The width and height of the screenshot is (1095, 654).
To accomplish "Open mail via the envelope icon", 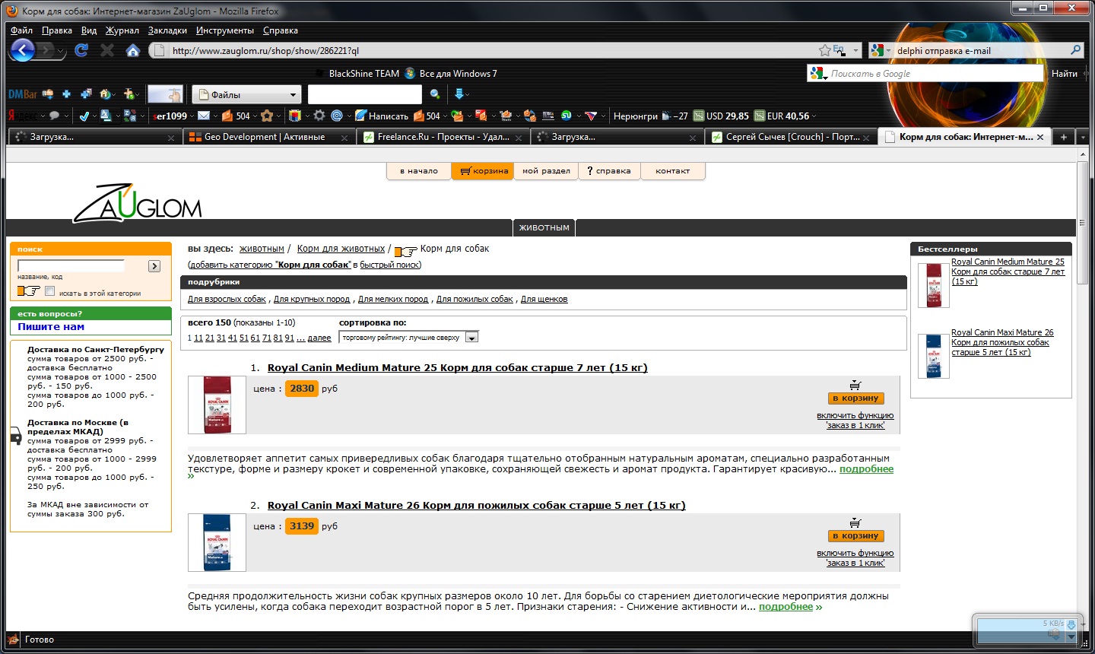I will (x=204, y=116).
